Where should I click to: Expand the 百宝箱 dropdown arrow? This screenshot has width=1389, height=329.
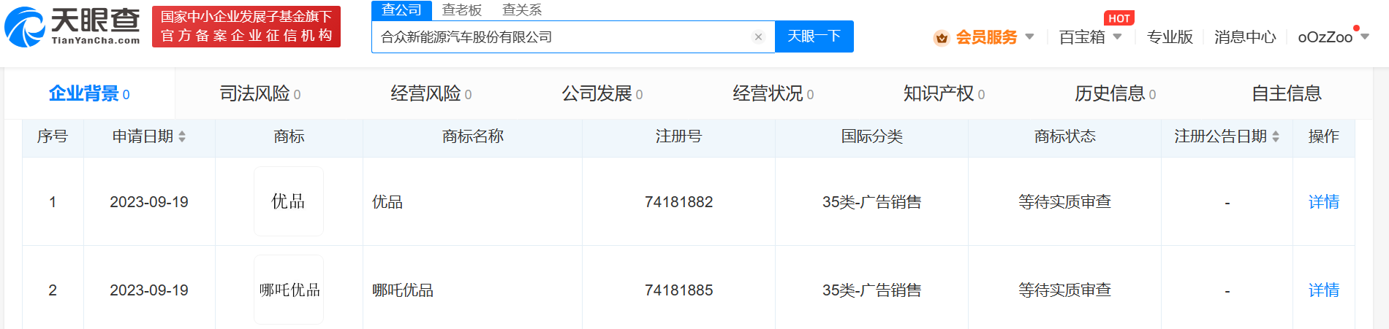point(1116,36)
